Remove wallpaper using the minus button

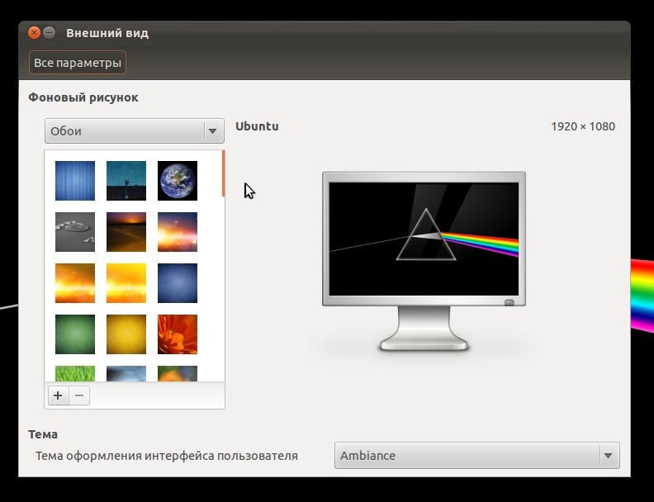(x=79, y=395)
